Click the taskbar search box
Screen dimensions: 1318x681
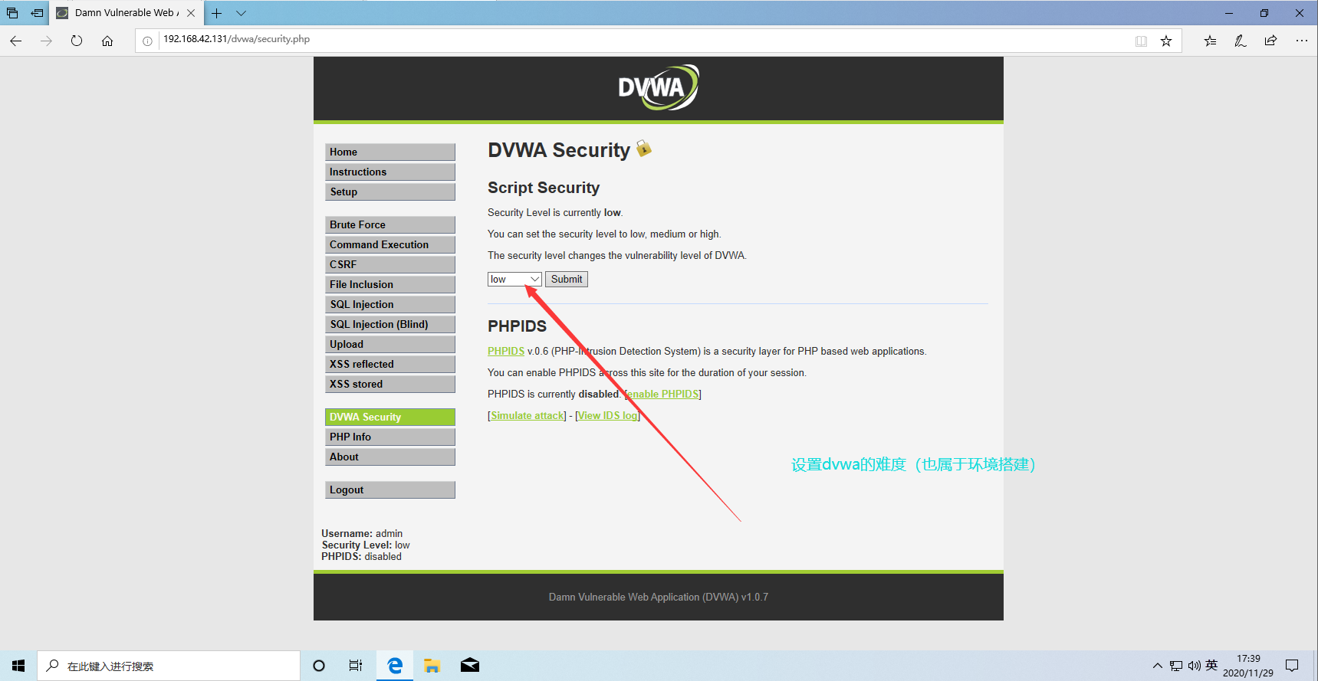click(169, 666)
